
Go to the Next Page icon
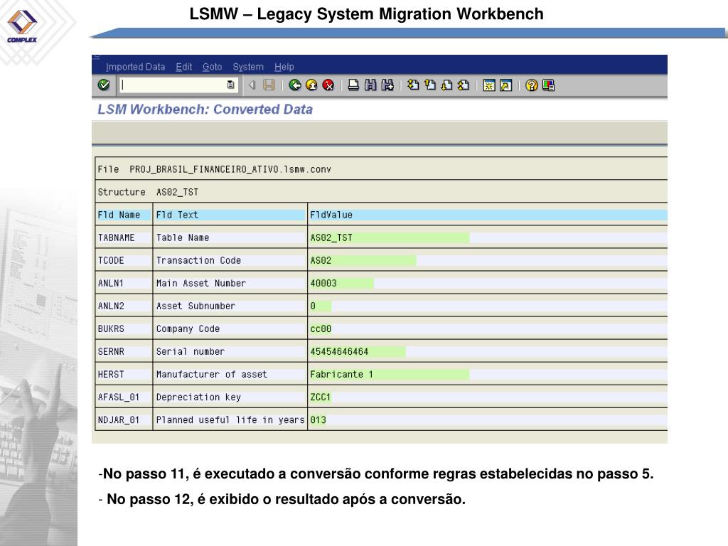(446, 85)
